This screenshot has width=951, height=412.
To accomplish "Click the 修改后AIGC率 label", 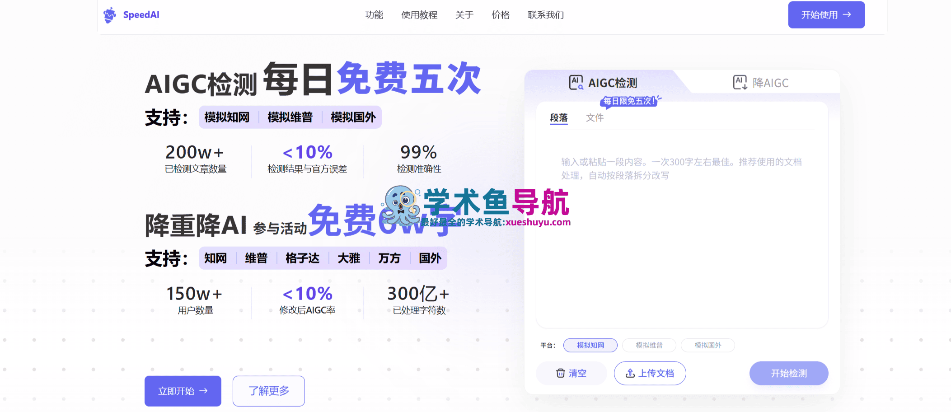I will 307,310.
